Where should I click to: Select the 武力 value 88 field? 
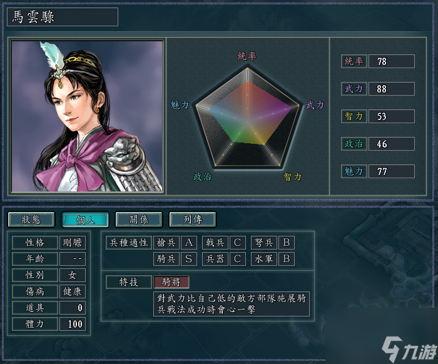pos(391,89)
